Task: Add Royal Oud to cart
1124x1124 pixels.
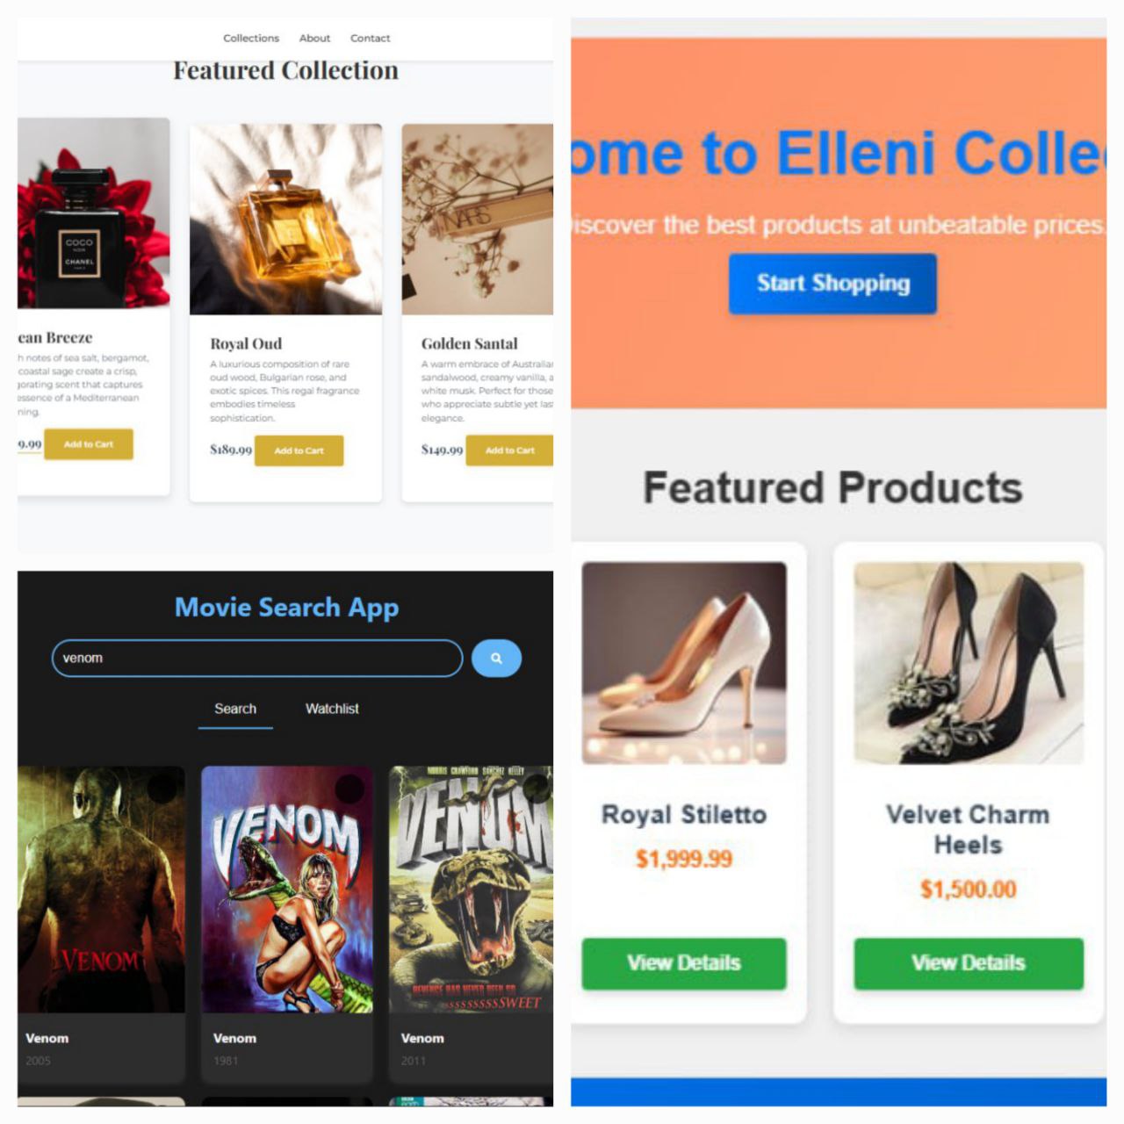Action: click(x=299, y=450)
